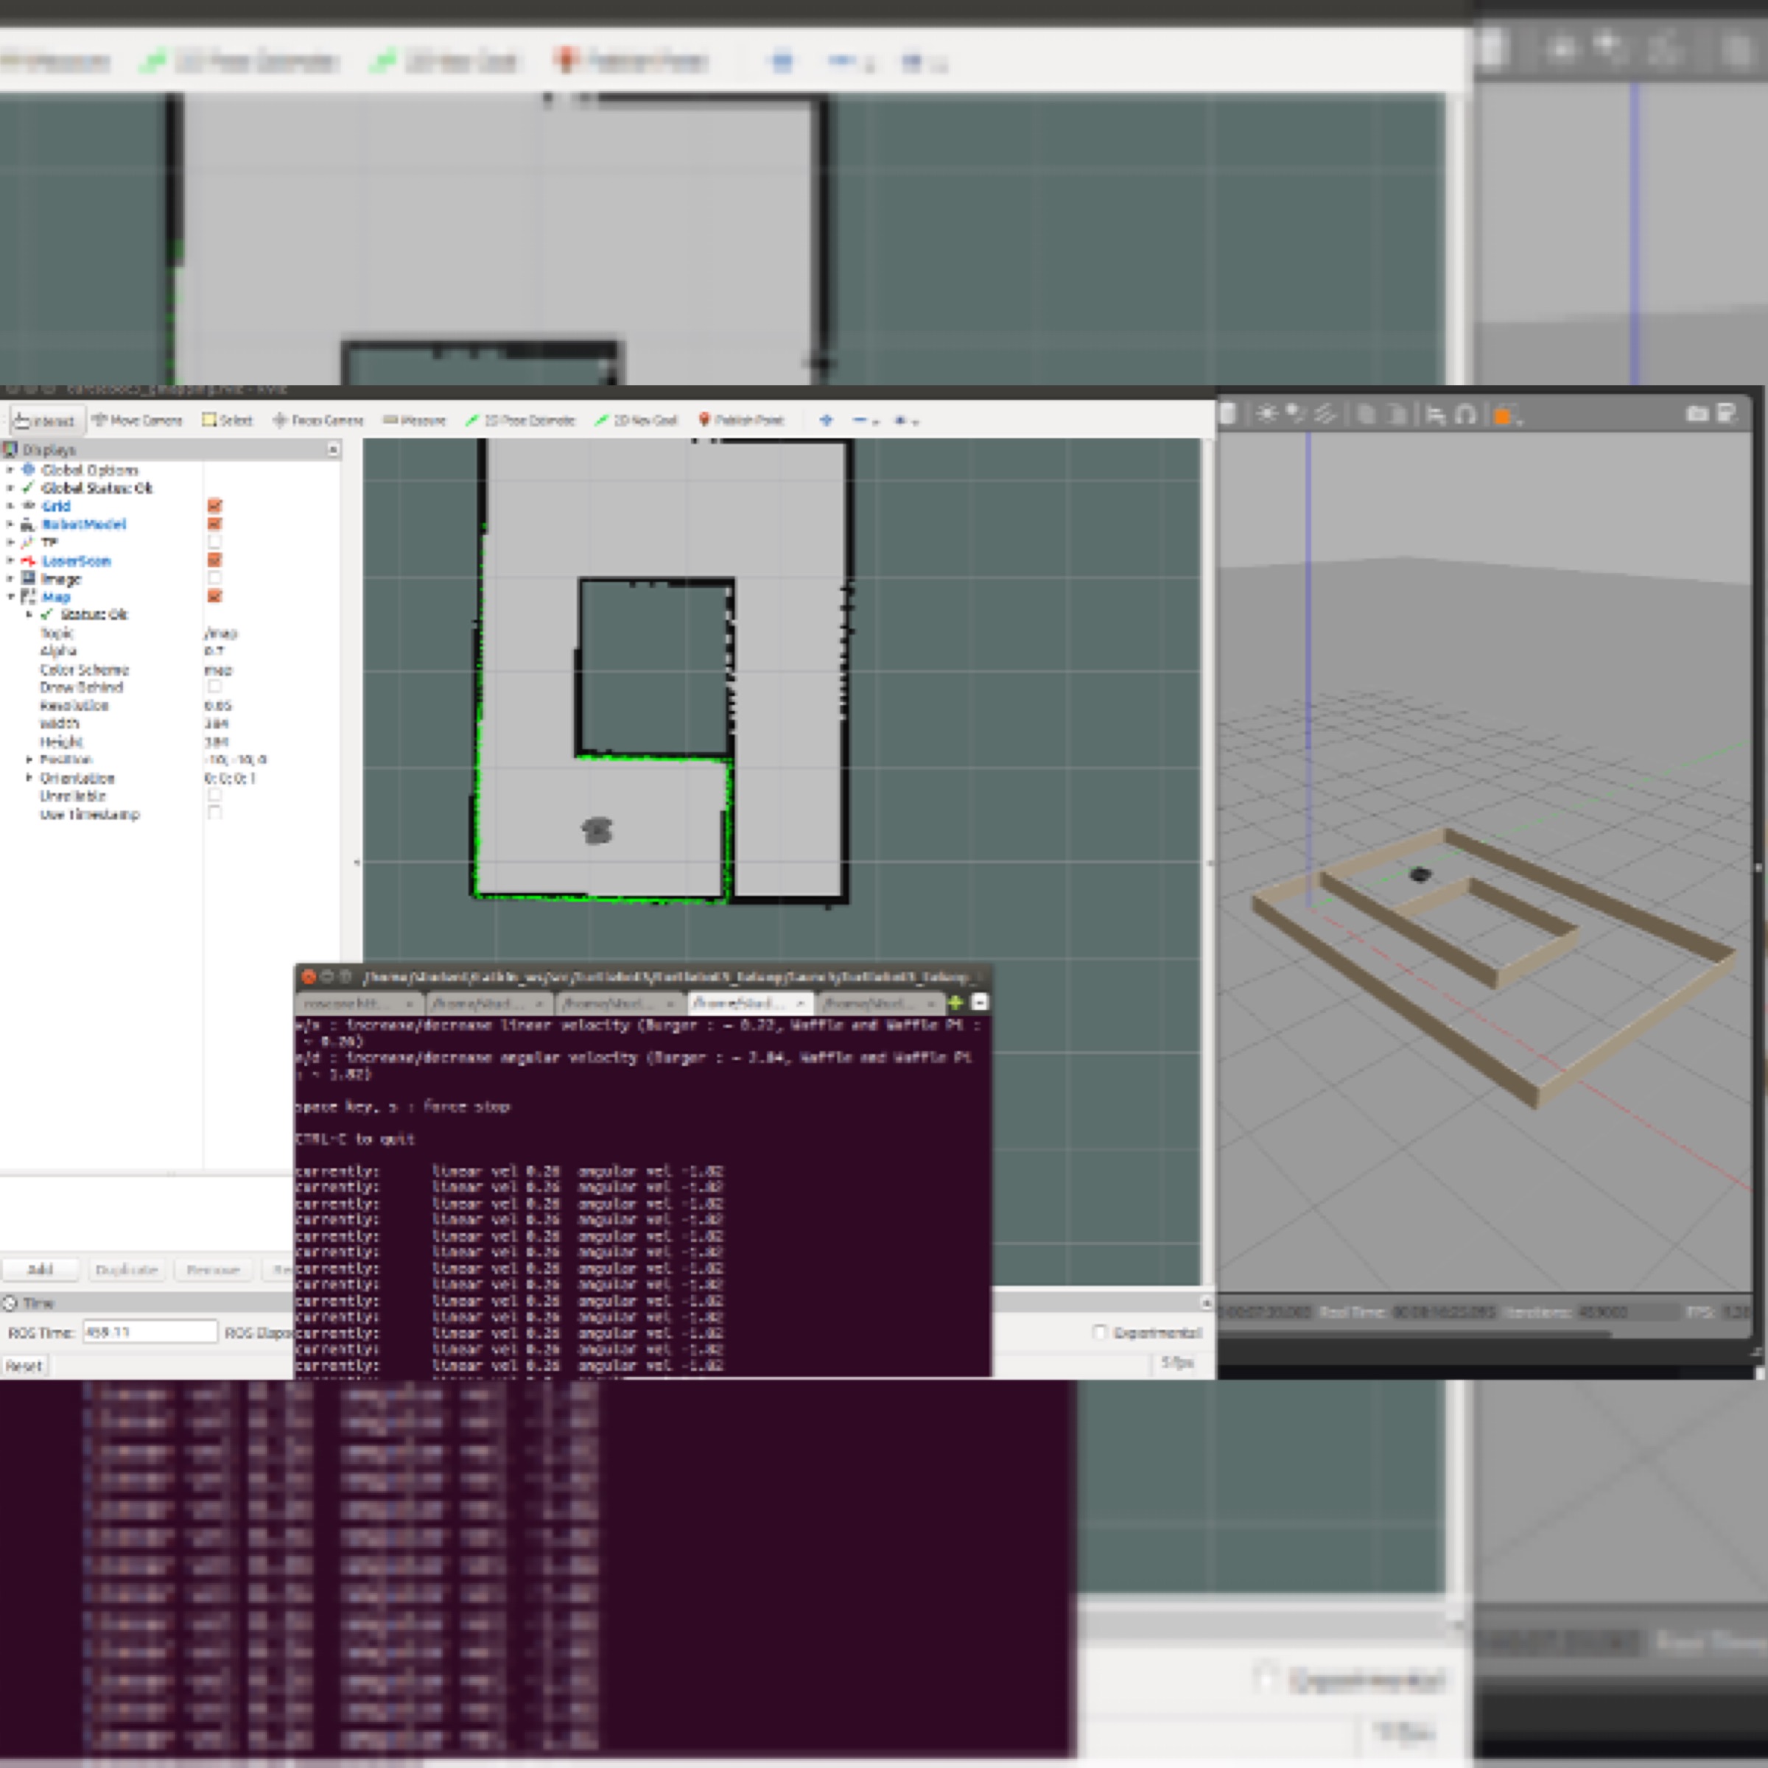Select the 2D Pose Estimate tool
1768x1768 pixels.
(x=520, y=420)
